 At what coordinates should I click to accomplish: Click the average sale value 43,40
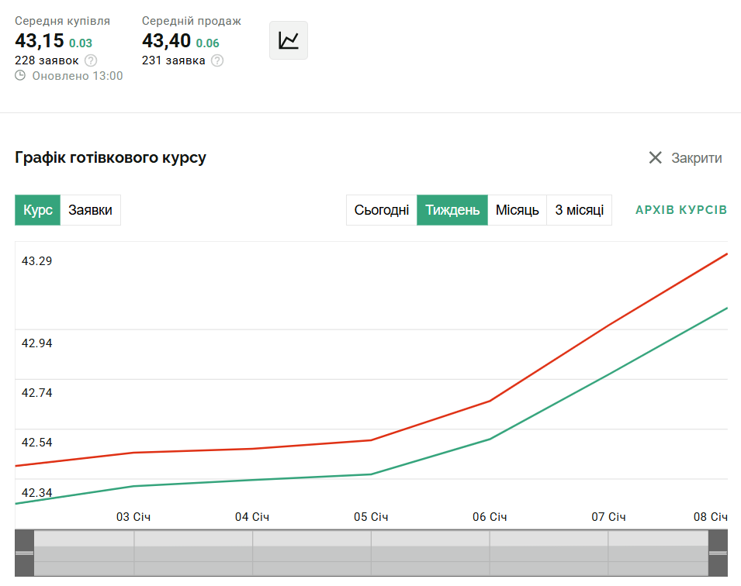coord(166,42)
